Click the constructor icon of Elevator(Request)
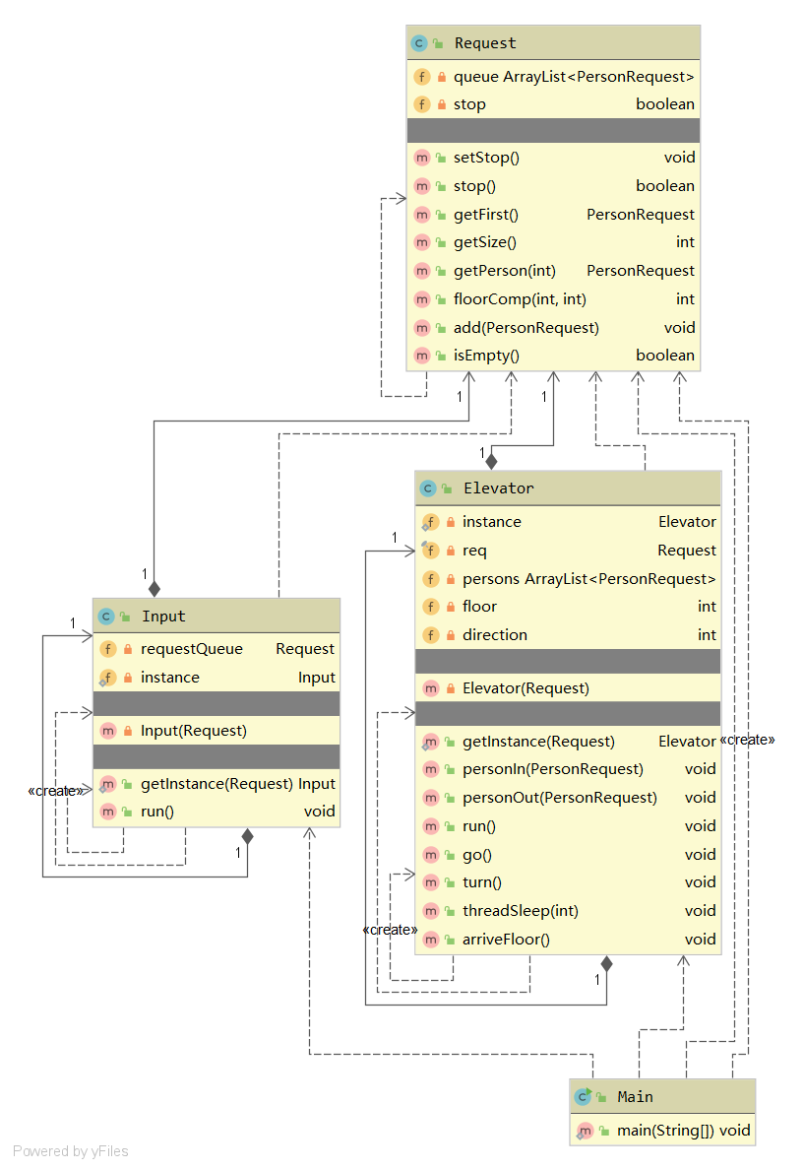 [430, 688]
